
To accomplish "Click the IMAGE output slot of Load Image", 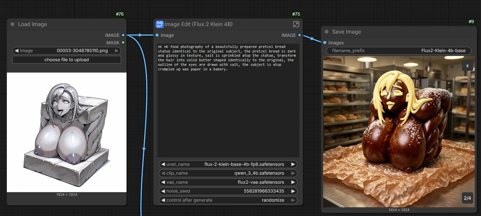I will [123, 35].
